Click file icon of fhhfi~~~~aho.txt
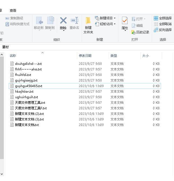Viewport: 174px width, 181px height. tap(12, 69)
